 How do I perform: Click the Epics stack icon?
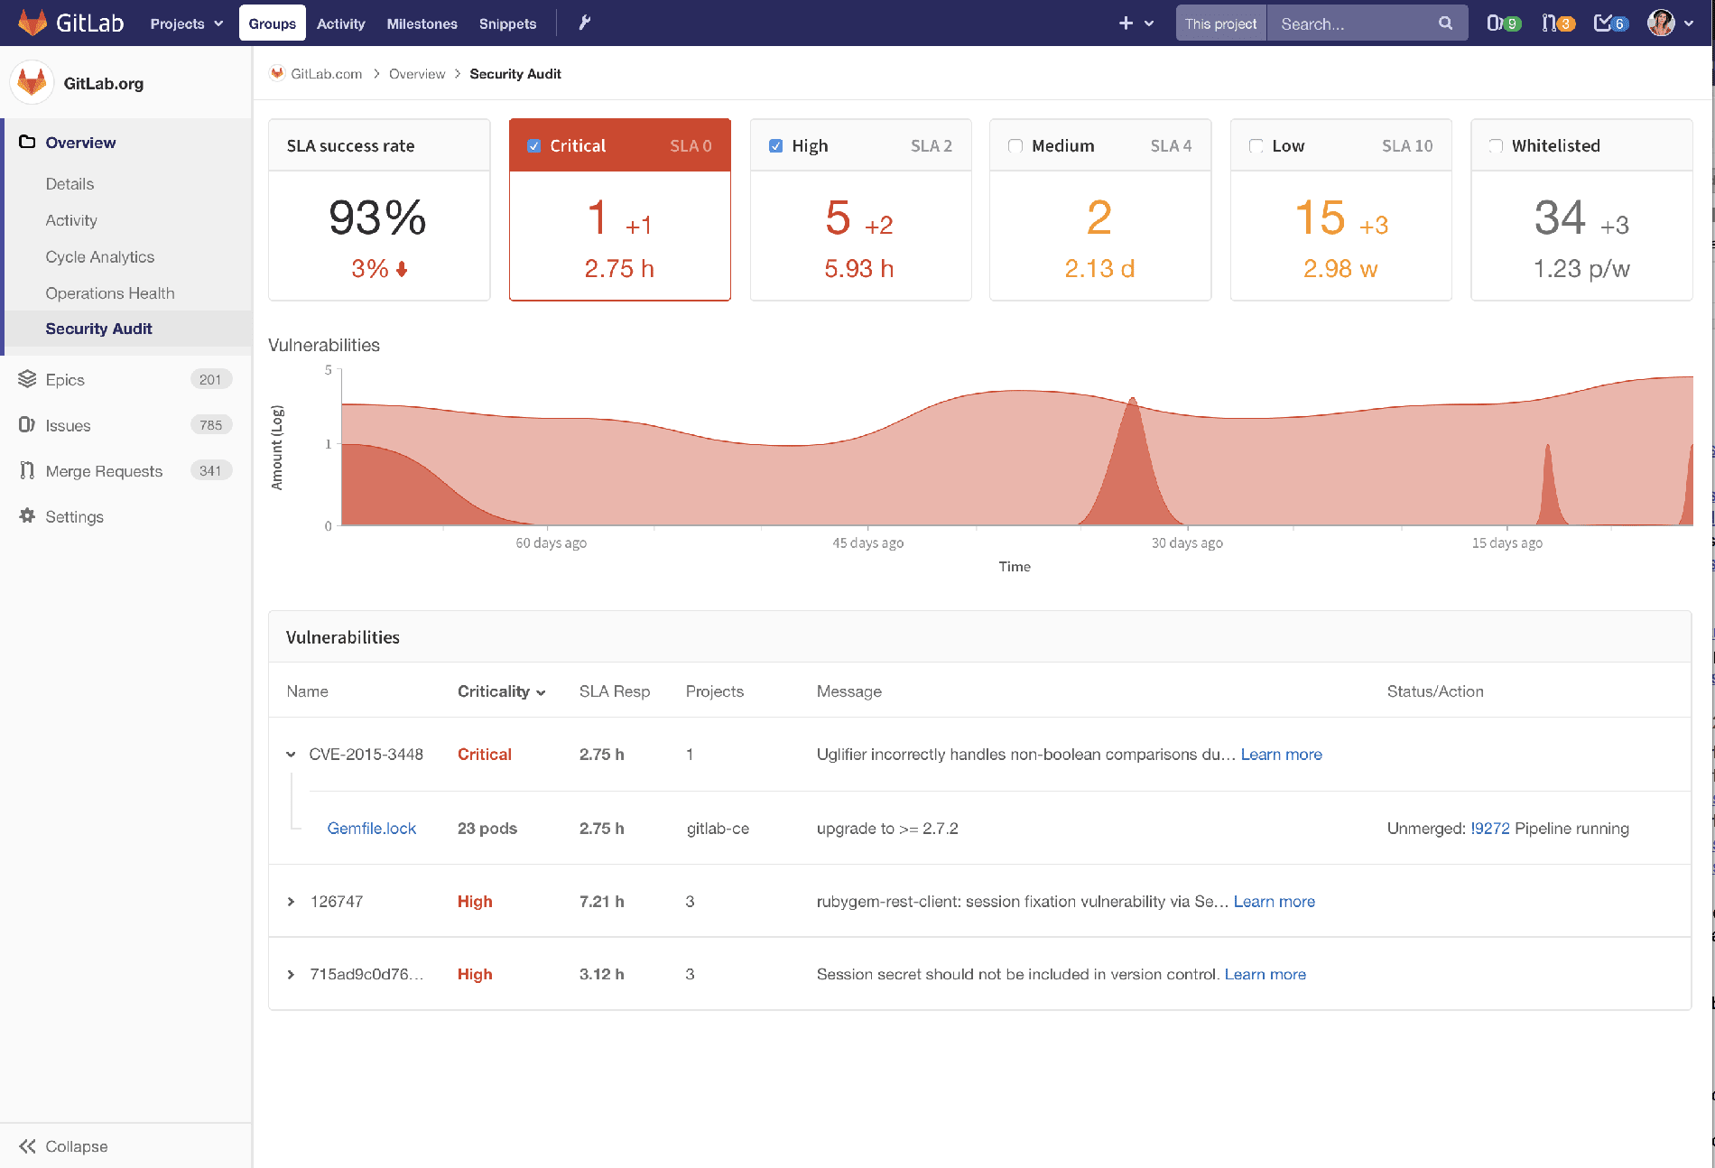tap(27, 379)
